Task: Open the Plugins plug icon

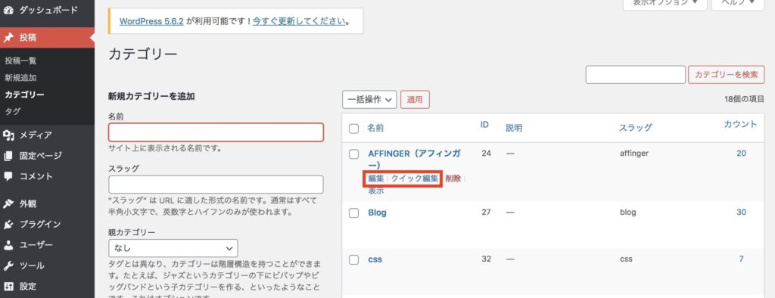Action: 8,225
